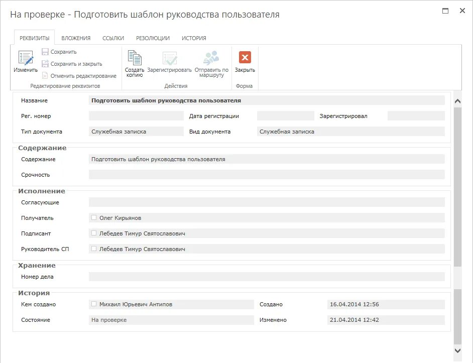
Task: Maximize the dialog window
Action: point(445,11)
